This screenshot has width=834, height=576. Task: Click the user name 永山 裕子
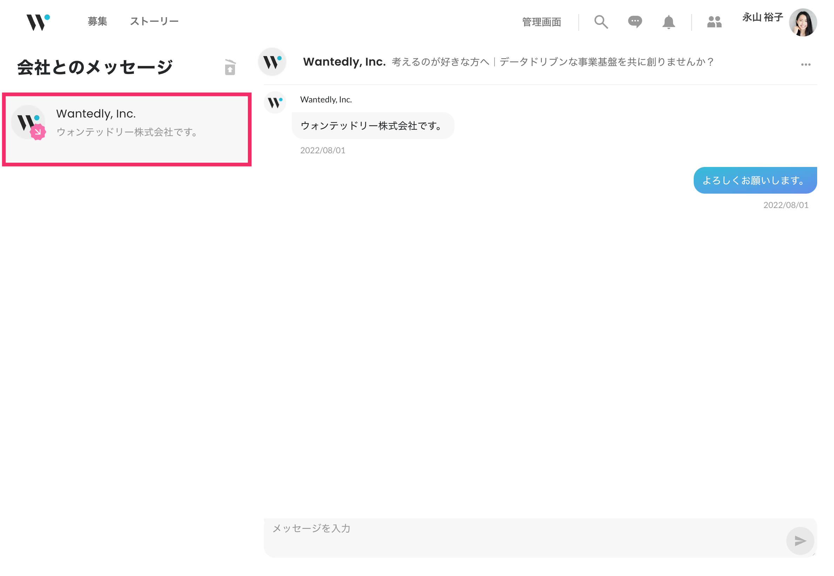[762, 17]
